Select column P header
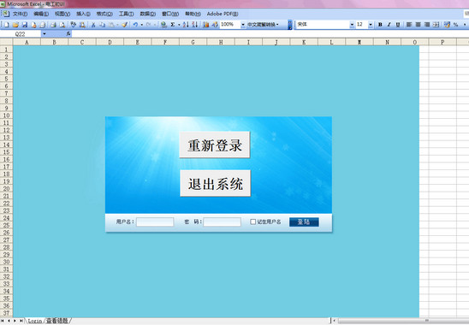Screen dimensions: 469x325 [x=442, y=42]
